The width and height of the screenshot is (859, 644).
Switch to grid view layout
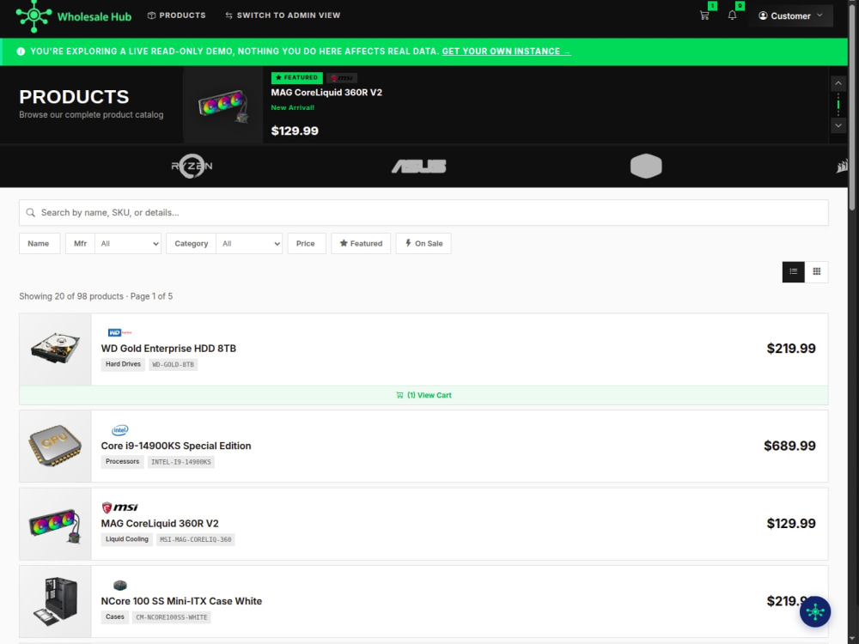[x=817, y=271]
